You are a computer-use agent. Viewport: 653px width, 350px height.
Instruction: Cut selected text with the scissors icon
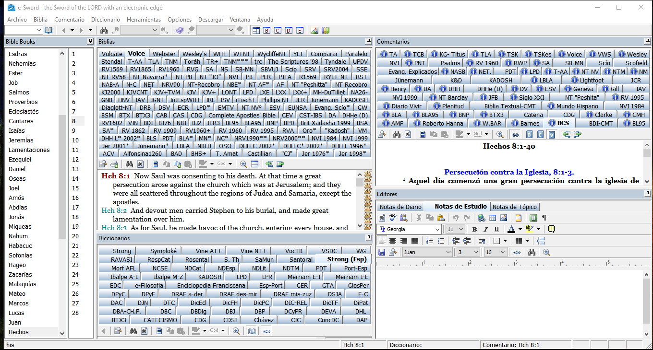tap(418, 218)
